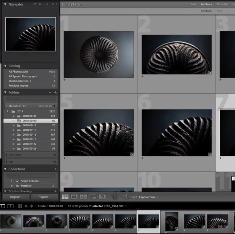Click the flag filter icon
Viewport: 235px width, 234px height.
pyautogui.click(x=227, y=11)
